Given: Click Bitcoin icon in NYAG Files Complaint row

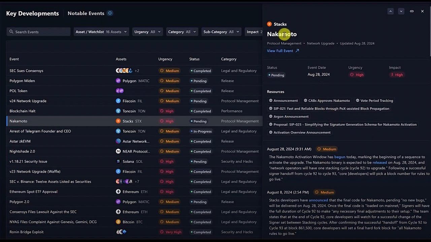Looking at the screenshot, I should pos(118,222).
